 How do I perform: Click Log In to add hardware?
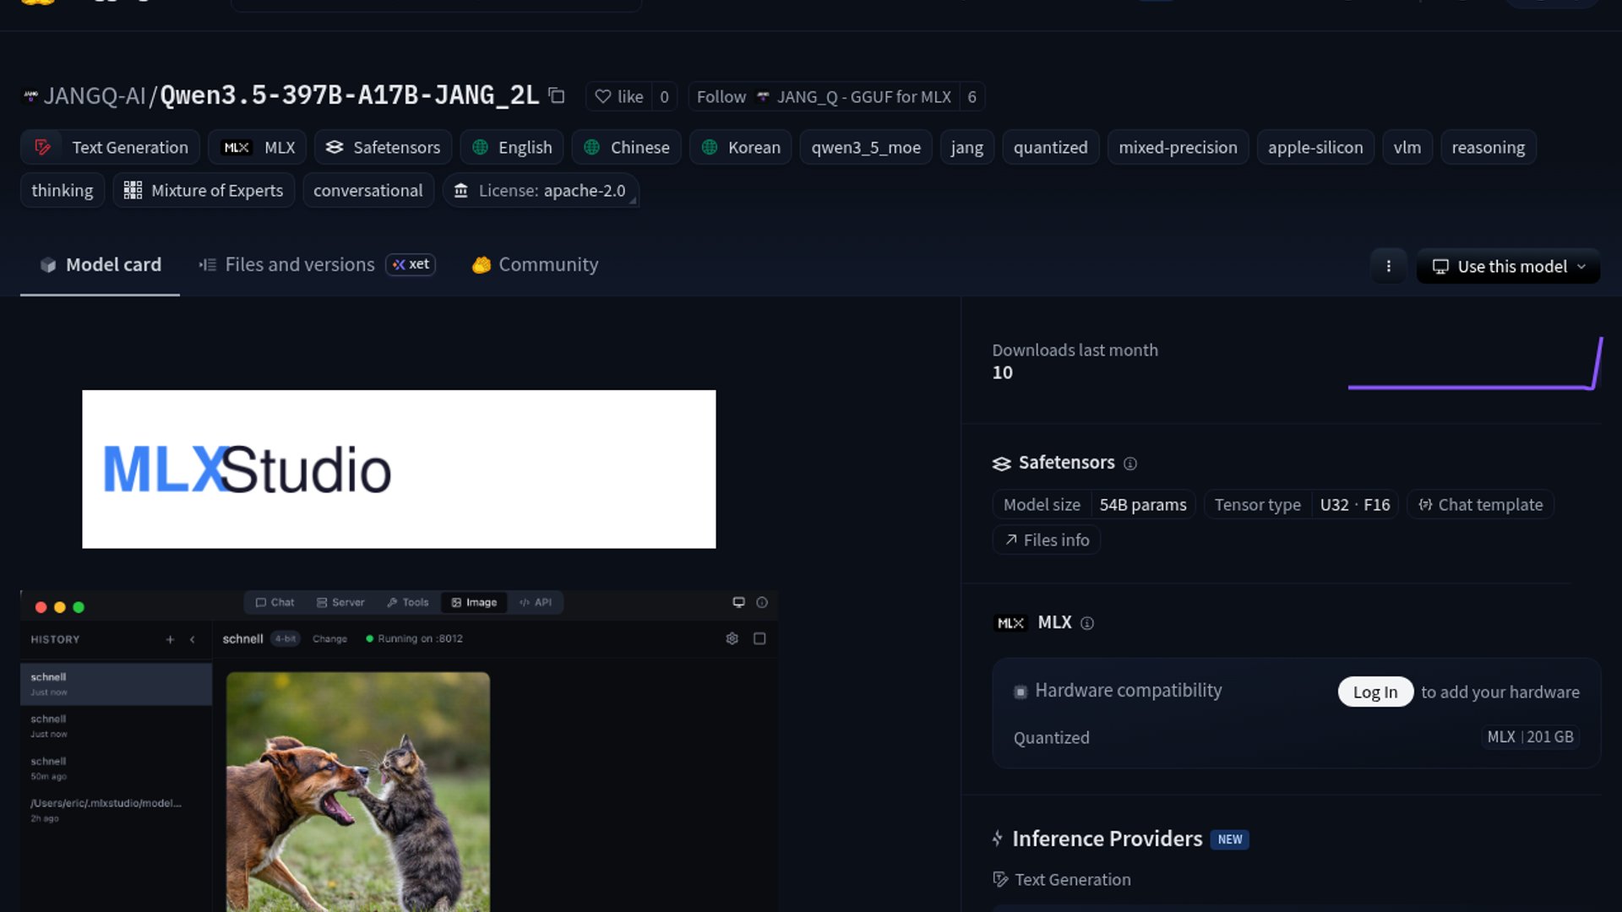[1374, 692]
